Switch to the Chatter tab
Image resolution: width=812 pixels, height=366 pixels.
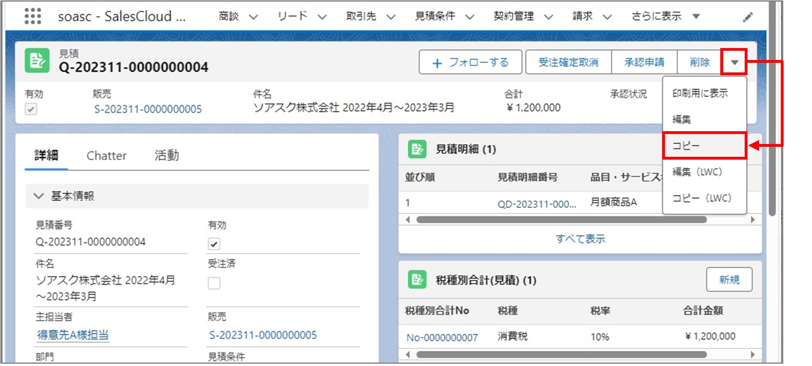click(x=107, y=156)
